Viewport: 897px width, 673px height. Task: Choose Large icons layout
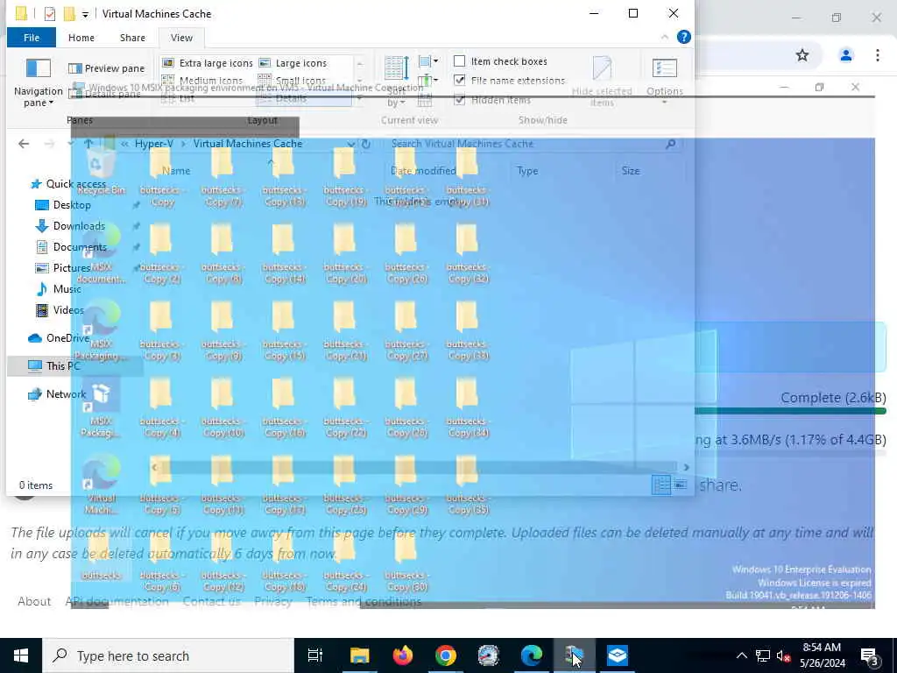click(293, 63)
